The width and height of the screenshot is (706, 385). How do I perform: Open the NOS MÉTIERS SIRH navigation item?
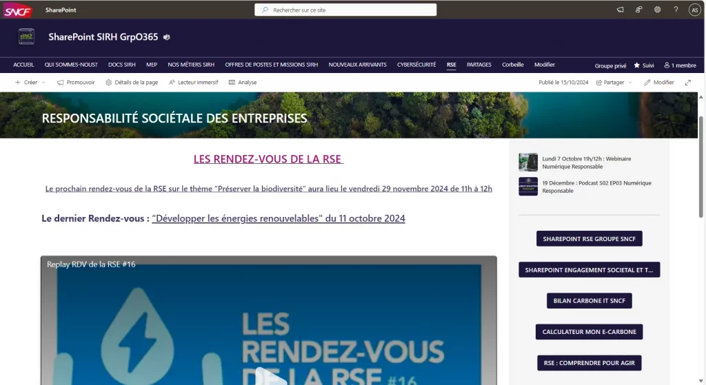(x=191, y=65)
